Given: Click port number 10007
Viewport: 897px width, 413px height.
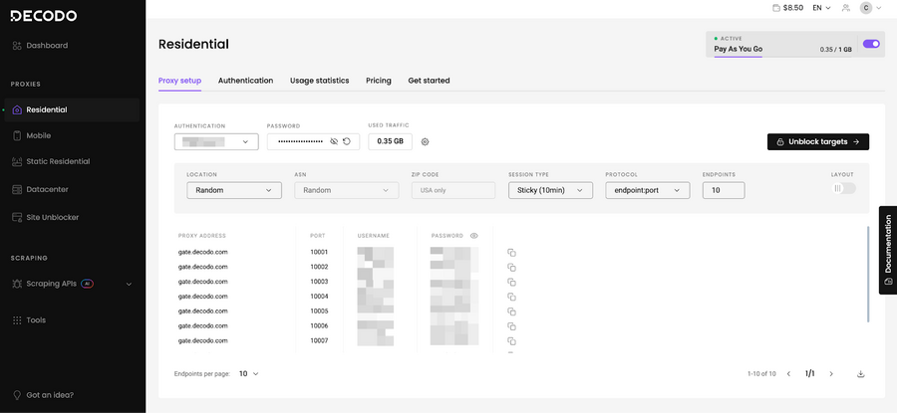Looking at the screenshot, I should pyautogui.click(x=319, y=341).
